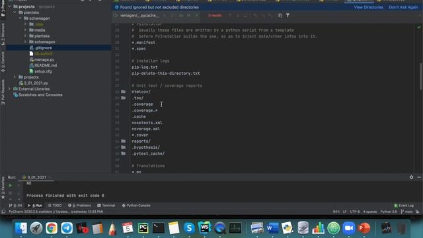
Task: Open manage.py in the project tree
Action: (x=44, y=59)
